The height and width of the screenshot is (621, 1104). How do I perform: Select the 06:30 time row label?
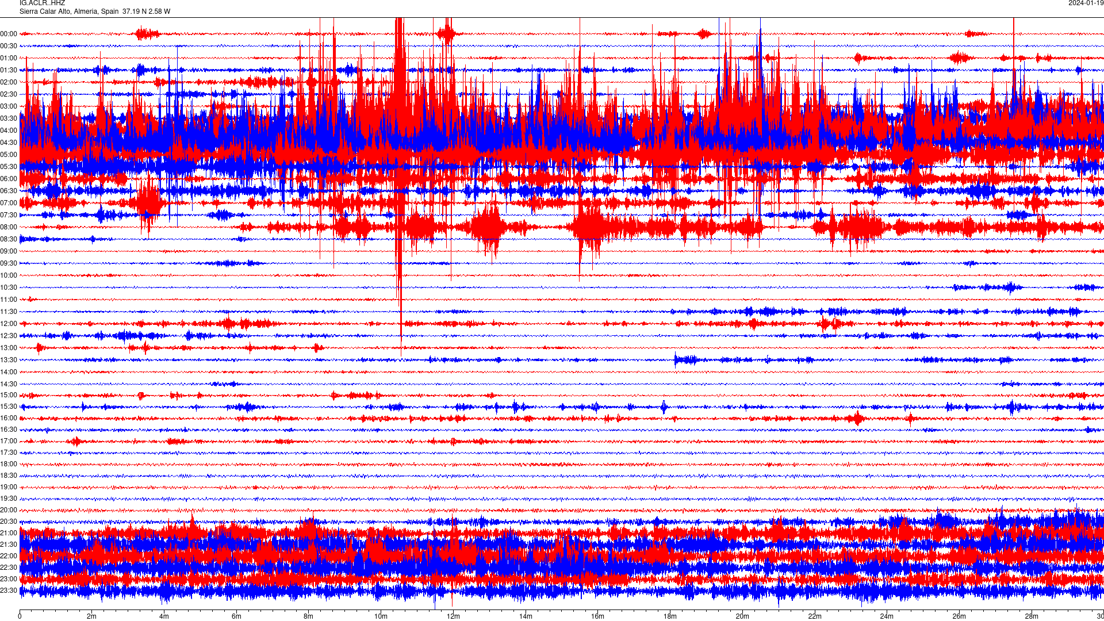(x=9, y=191)
